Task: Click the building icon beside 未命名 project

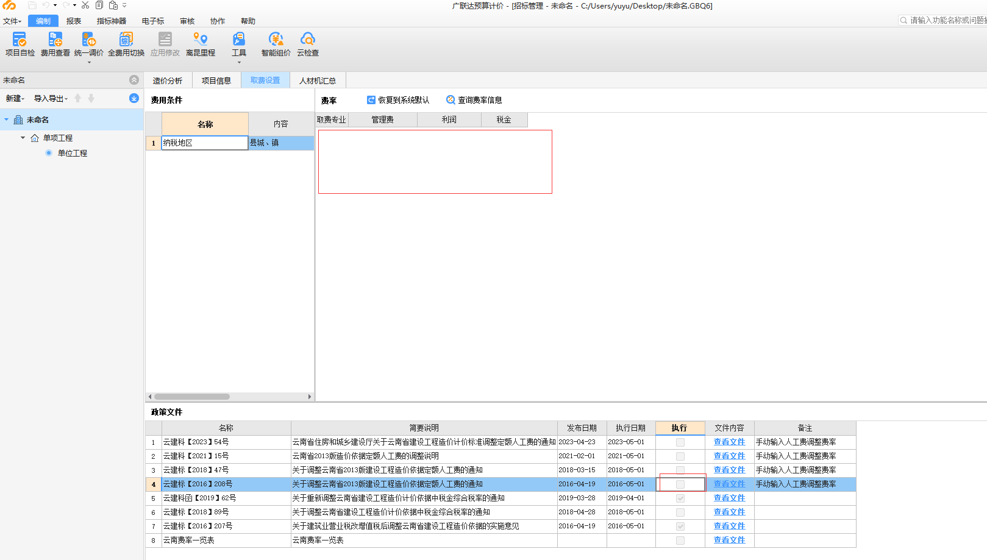Action: (18, 120)
